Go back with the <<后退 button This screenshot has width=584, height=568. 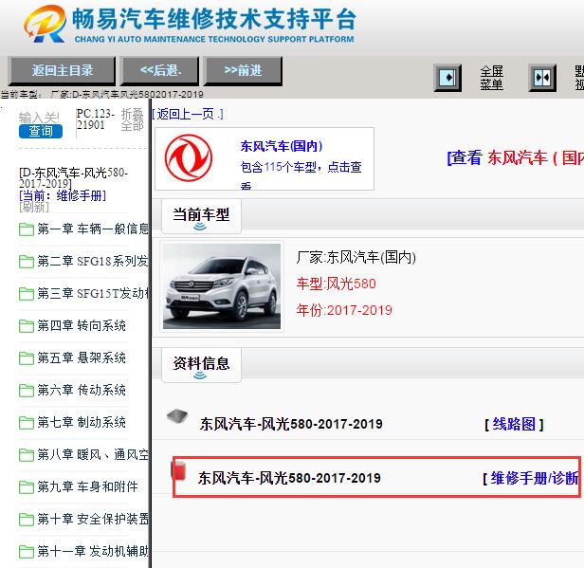pyautogui.click(x=160, y=70)
